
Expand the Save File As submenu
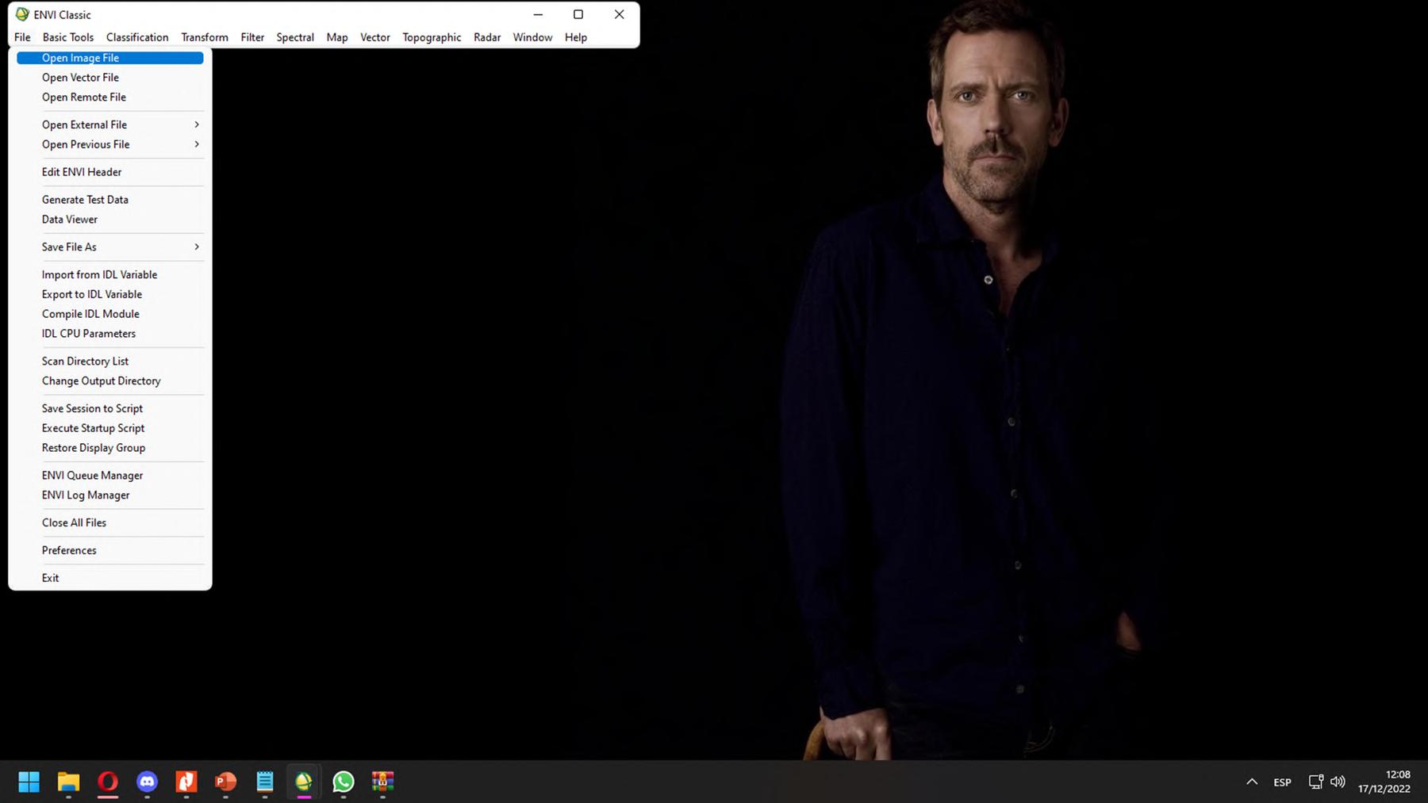pyautogui.click(x=110, y=247)
